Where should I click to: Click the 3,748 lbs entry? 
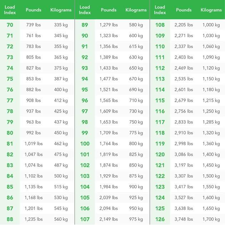(x=184, y=219)
